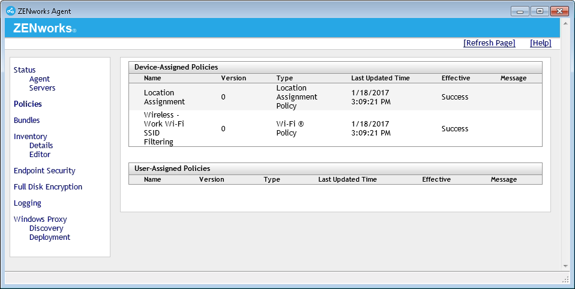Open Windows Proxy Deployment

click(x=50, y=237)
